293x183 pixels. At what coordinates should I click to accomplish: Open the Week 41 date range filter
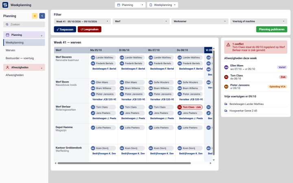point(82,21)
